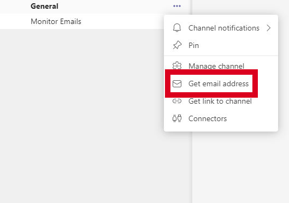This screenshot has height=203, width=289.
Task: Open the General channel more options ellipsis
Action: (x=177, y=6)
